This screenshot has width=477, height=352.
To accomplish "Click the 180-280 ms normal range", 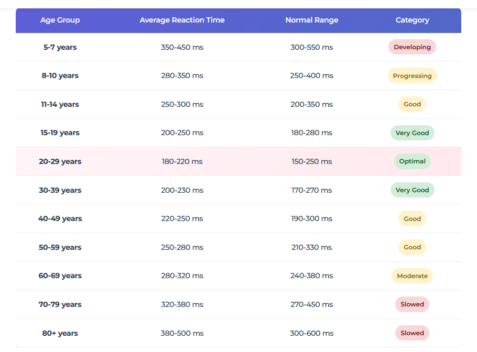I will pyautogui.click(x=311, y=133).
